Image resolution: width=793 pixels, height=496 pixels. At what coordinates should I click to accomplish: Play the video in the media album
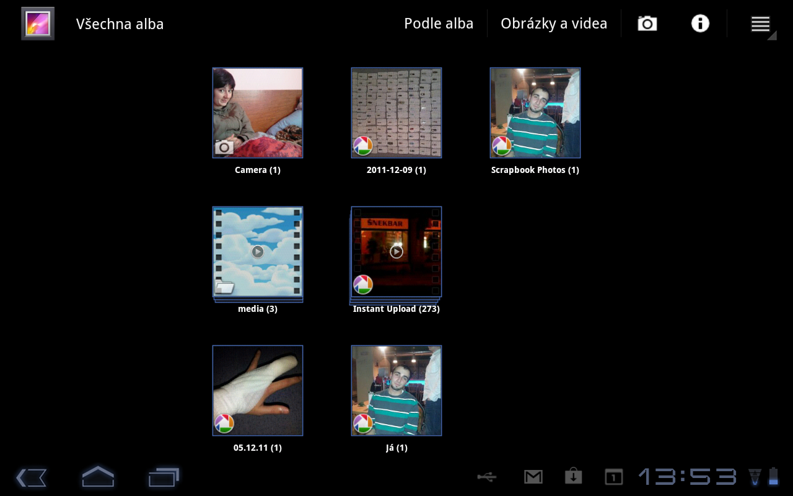256,252
